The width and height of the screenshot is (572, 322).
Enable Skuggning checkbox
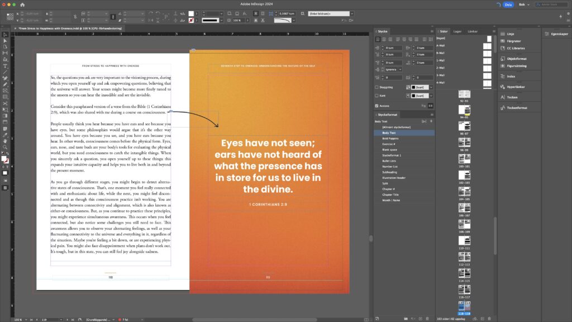point(376,87)
